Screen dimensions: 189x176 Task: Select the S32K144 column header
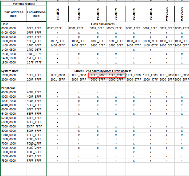pos(98,14)
